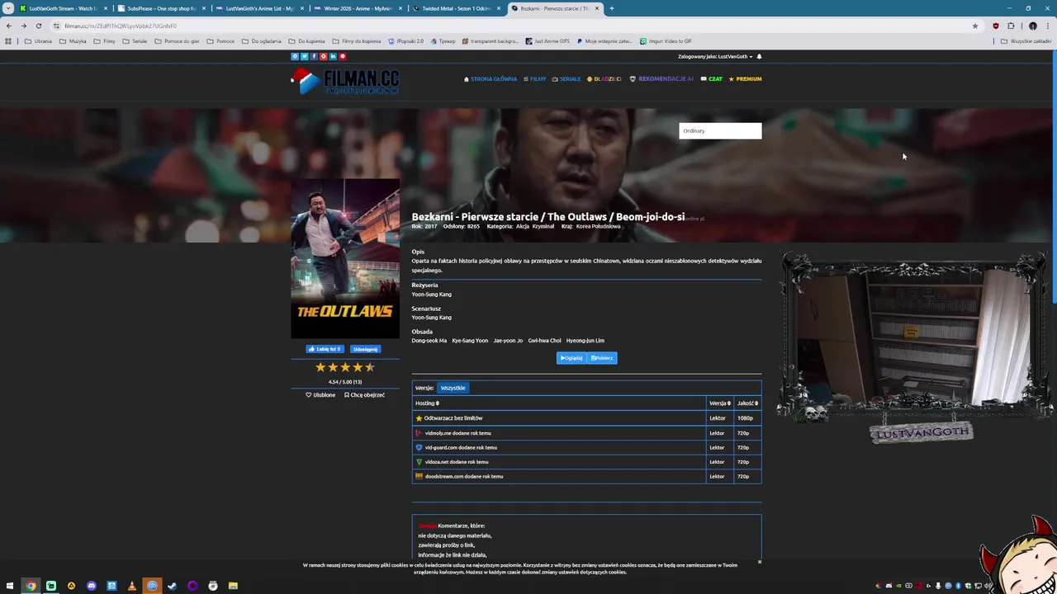The width and height of the screenshot is (1057, 594).
Task: Click director Yoon-Sung Kang under Reżyseria
Action: [431, 295]
